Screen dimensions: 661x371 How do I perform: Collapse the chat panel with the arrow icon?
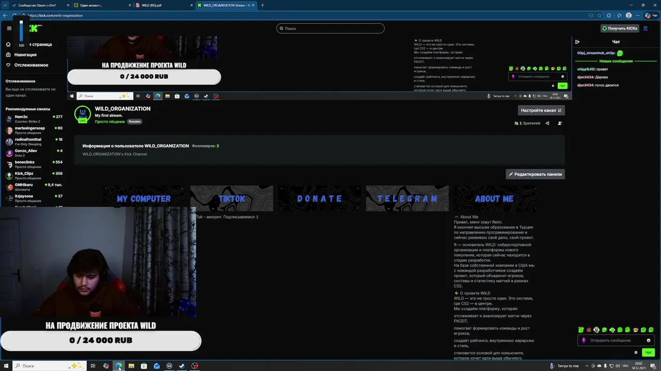(577, 42)
